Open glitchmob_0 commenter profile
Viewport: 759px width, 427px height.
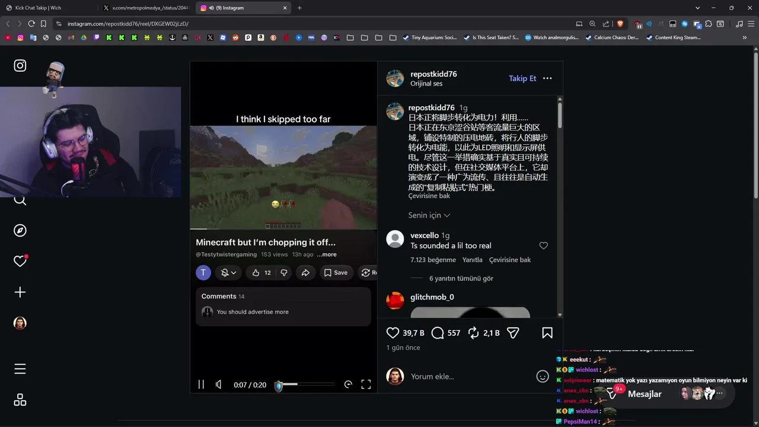coord(432,297)
